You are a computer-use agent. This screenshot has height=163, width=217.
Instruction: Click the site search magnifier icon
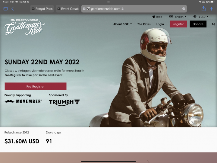point(214,24)
